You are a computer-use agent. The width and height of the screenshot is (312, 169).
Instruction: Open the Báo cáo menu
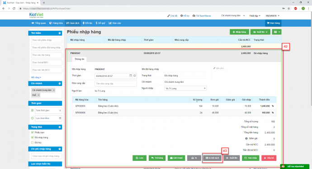click(115, 23)
